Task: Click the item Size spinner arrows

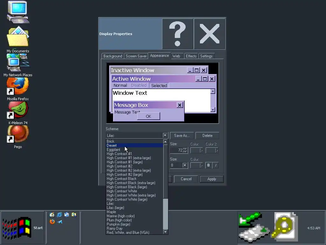Action: (x=185, y=151)
